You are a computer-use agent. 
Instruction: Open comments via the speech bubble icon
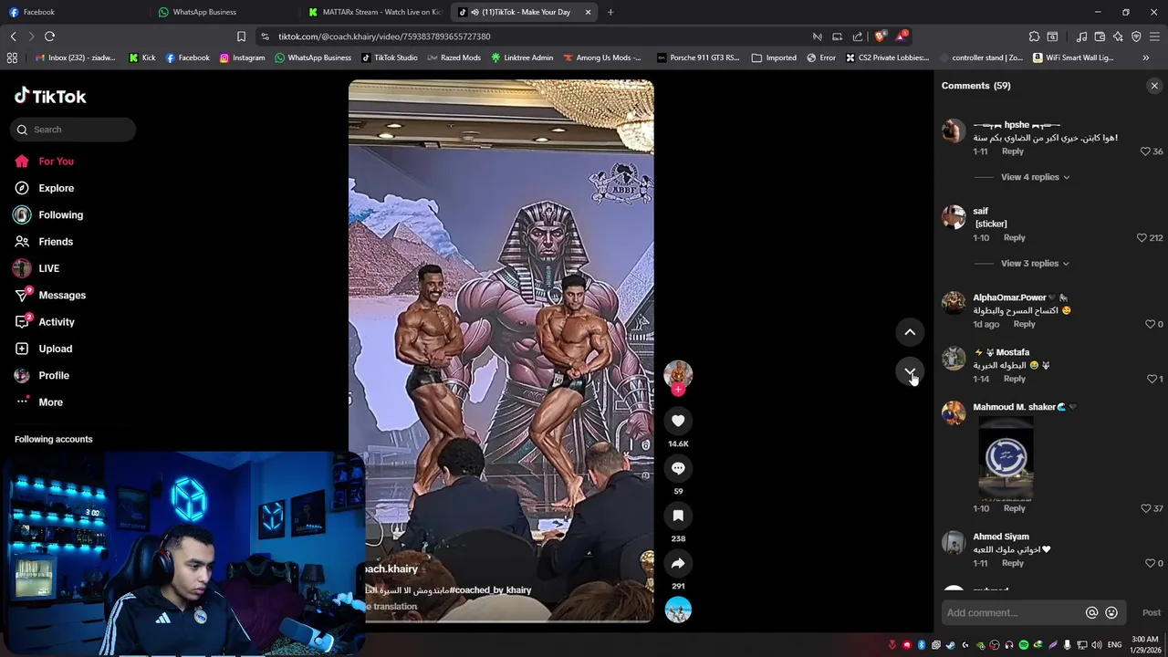pyautogui.click(x=678, y=468)
